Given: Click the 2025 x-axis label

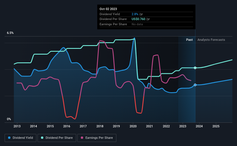Looking at the screenshot, I should [x=216, y=126].
